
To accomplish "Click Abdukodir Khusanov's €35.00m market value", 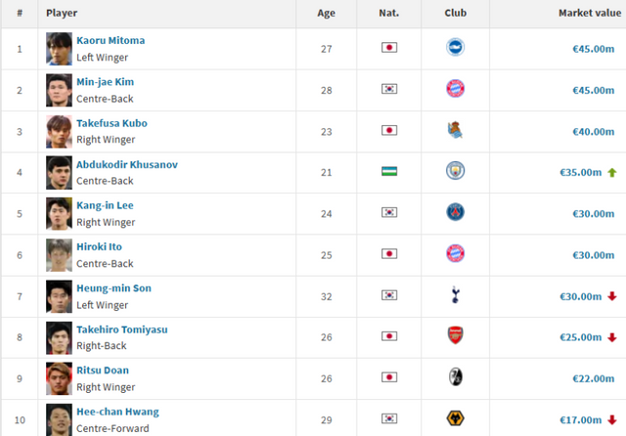I will (580, 171).
